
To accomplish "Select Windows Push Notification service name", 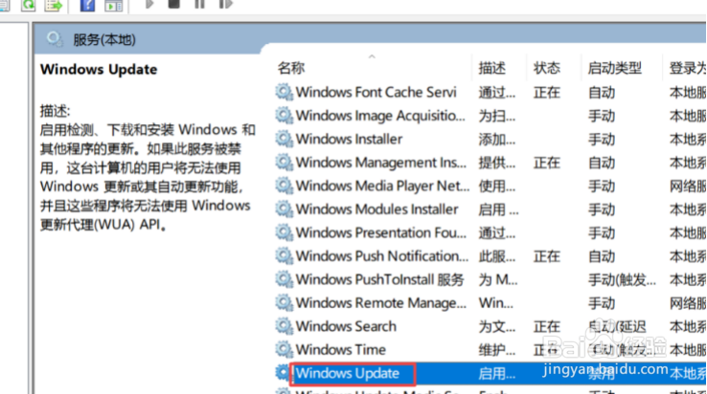I will pyautogui.click(x=382, y=256).
